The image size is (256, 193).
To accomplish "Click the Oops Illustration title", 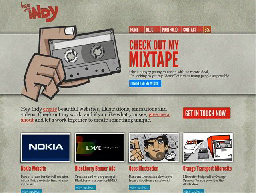I will point(144,169).
